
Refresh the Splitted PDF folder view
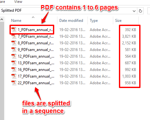coord(140,11)
